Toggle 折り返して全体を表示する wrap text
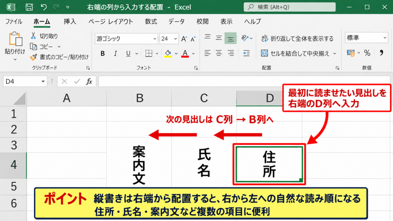This screenshot has width=393, height=221. tap(297, 38)
